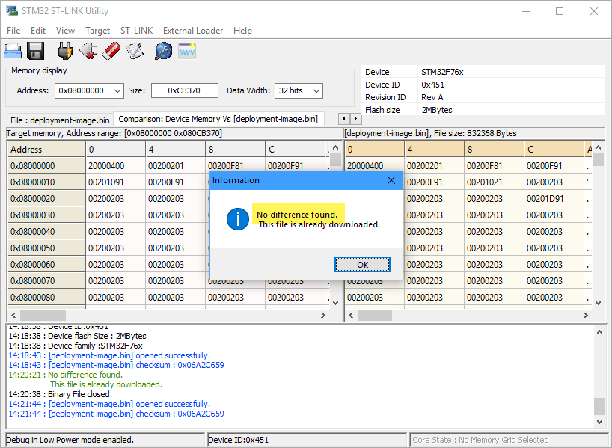
Task: Click log panel scrollbar down arrow
Action: (x=599, y=422)
